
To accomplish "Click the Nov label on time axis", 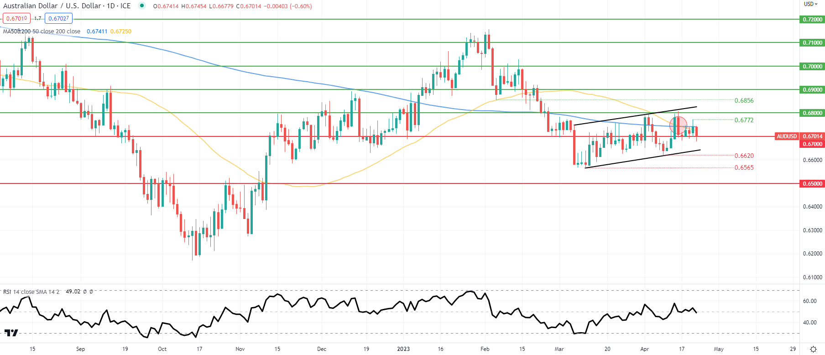I will (x=240, y=349).
